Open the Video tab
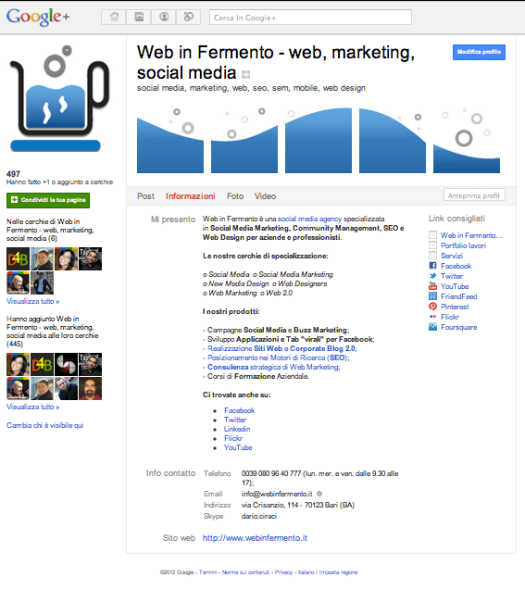Screen dimensions: 525x602 point(265,196)
